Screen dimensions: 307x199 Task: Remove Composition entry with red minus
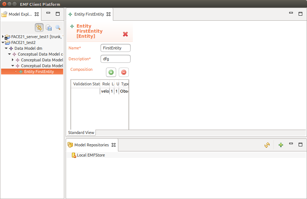pos(124,72)
